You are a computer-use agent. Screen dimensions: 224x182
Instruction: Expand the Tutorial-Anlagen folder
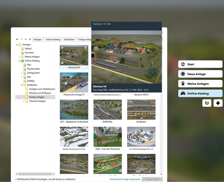(x=24, y=101)
